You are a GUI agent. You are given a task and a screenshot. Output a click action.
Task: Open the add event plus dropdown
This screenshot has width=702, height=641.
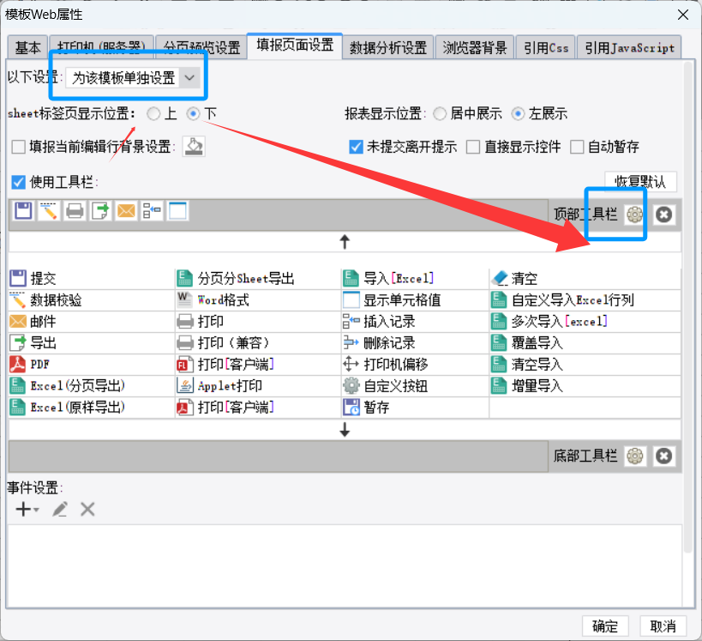click(27, 509)
